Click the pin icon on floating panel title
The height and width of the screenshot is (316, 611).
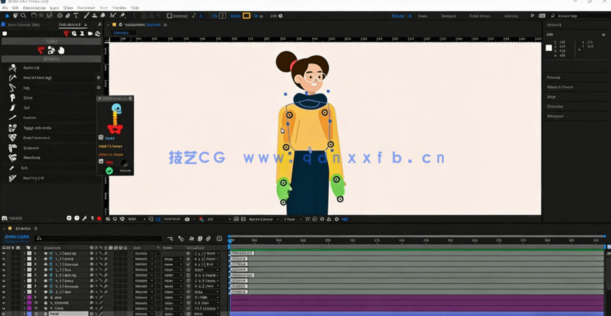(x=100, y=99)
